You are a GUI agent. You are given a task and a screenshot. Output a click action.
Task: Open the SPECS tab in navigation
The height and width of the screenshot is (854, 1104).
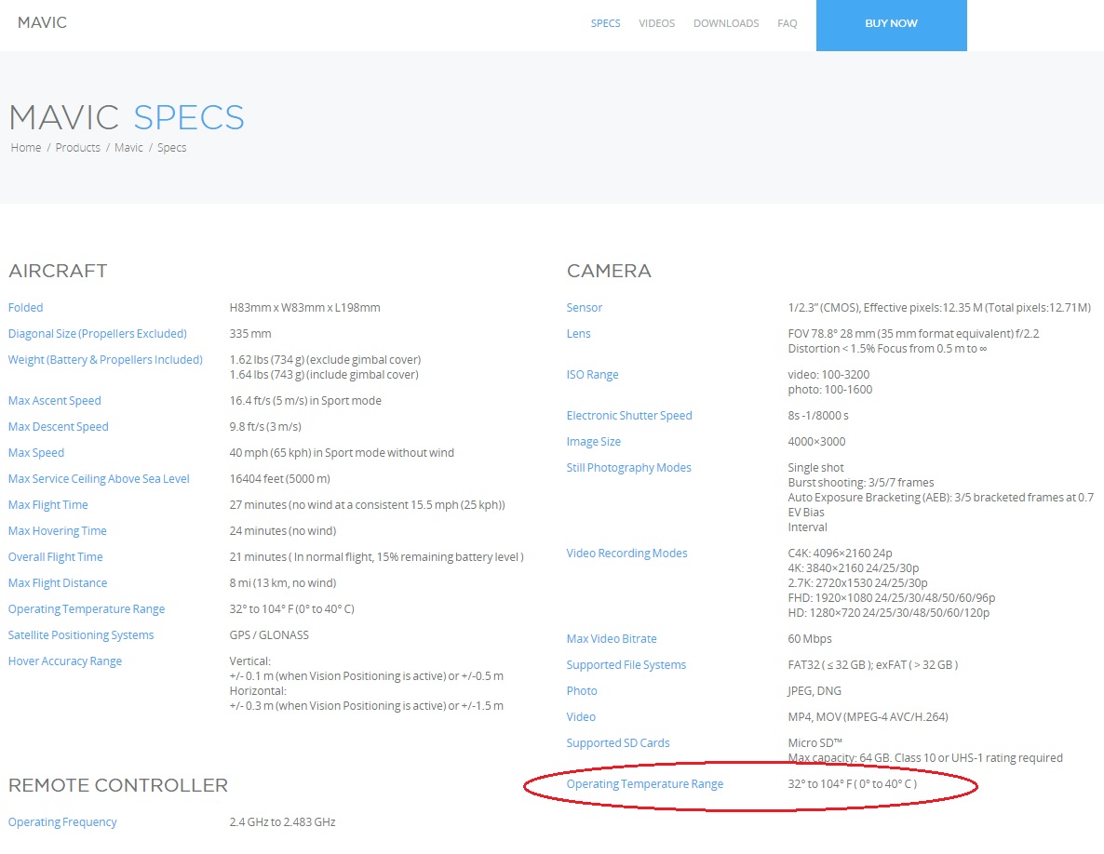605,23
